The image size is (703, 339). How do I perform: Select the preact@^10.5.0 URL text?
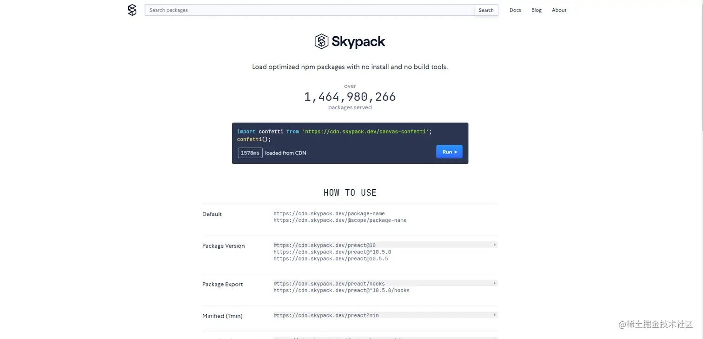[332, 252]
